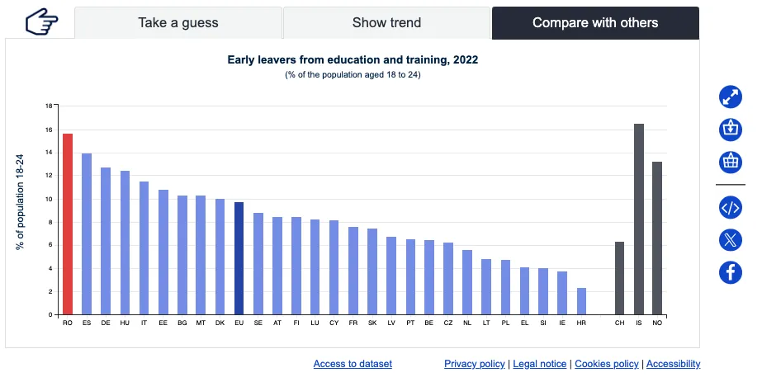Follow the Accessibility link
The image size is (762, 382).
coord(673,364)
